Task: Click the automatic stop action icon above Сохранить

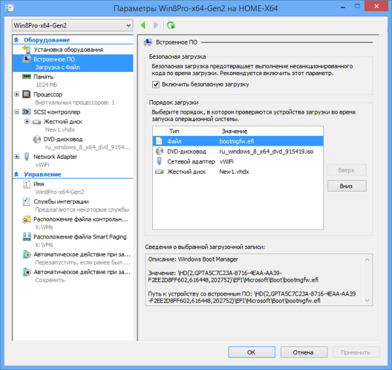Action: pyautogui.click(x=27, y=272)
